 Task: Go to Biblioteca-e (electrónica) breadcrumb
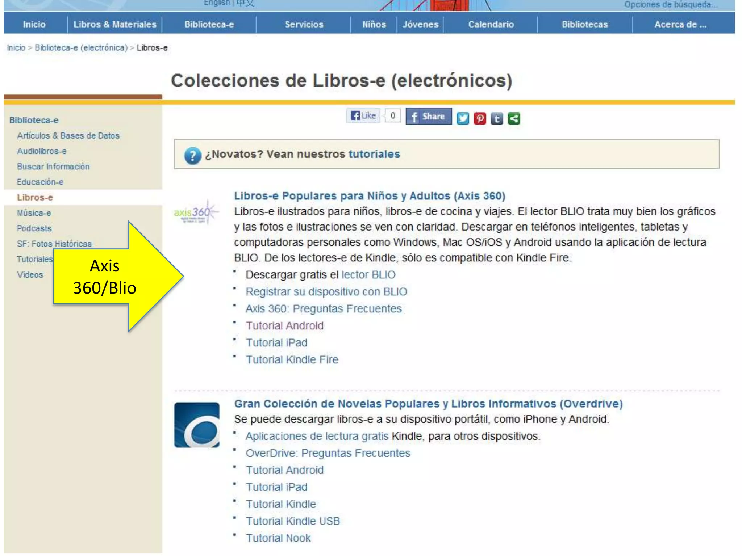tap(81, 48)
